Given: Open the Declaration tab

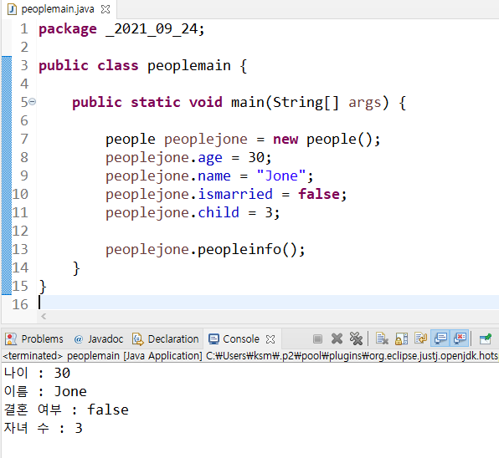Looking at the screenshot, I should point(166,338).
